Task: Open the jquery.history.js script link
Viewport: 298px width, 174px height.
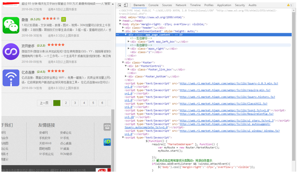Action: click(x=227, y=97)
